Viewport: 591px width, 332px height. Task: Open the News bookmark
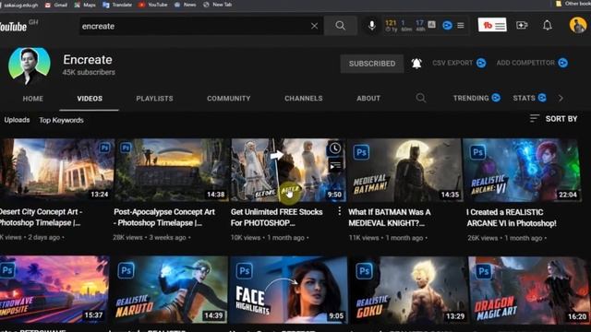click(185, 5)
